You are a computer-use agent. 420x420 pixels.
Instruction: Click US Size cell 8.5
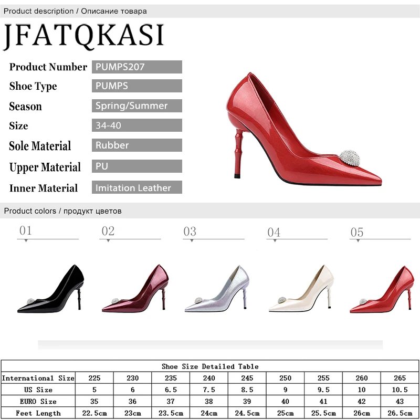click(x=247, y=390)
